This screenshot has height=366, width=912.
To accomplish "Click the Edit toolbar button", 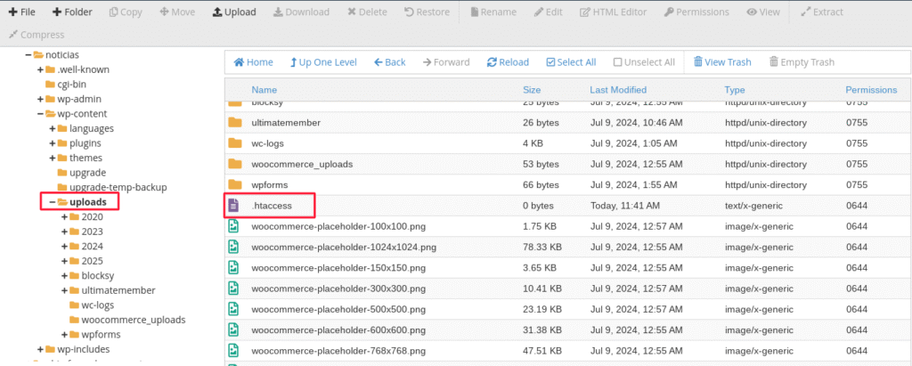I will (549, 12).
